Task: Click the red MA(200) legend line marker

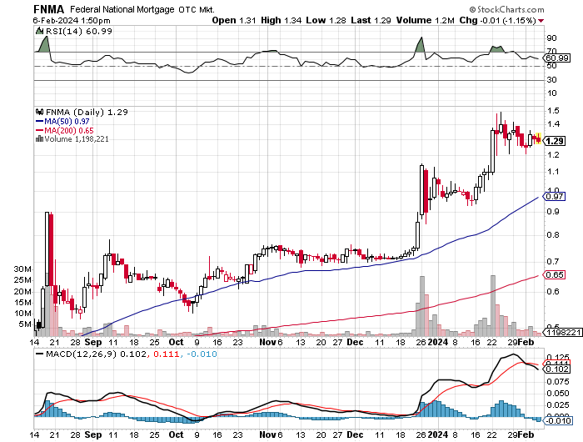Action: click(39, 131)
